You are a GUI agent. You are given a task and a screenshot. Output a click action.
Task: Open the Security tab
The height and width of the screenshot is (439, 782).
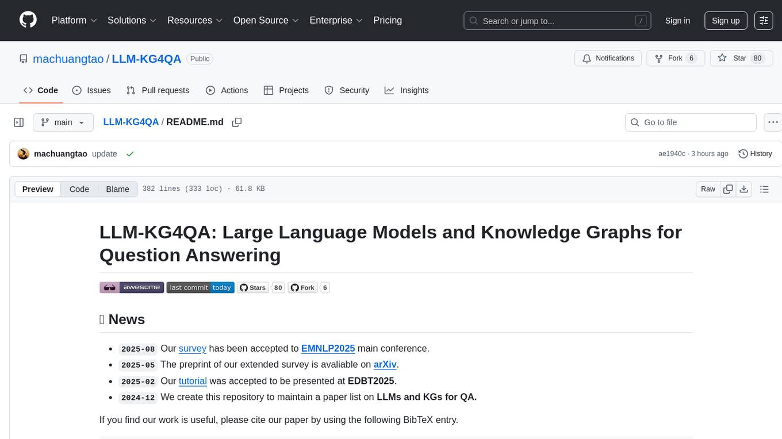coord(347,90)
